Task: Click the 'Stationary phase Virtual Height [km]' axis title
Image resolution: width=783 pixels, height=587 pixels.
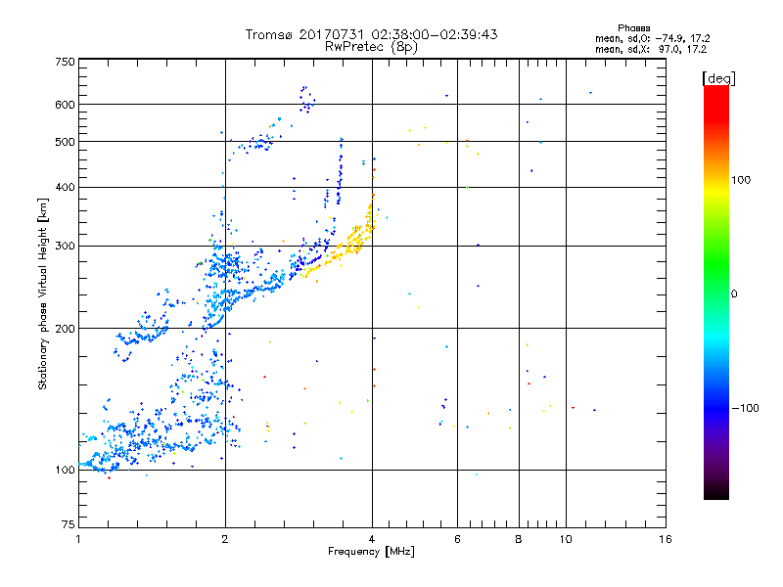Action: point(43,293)
